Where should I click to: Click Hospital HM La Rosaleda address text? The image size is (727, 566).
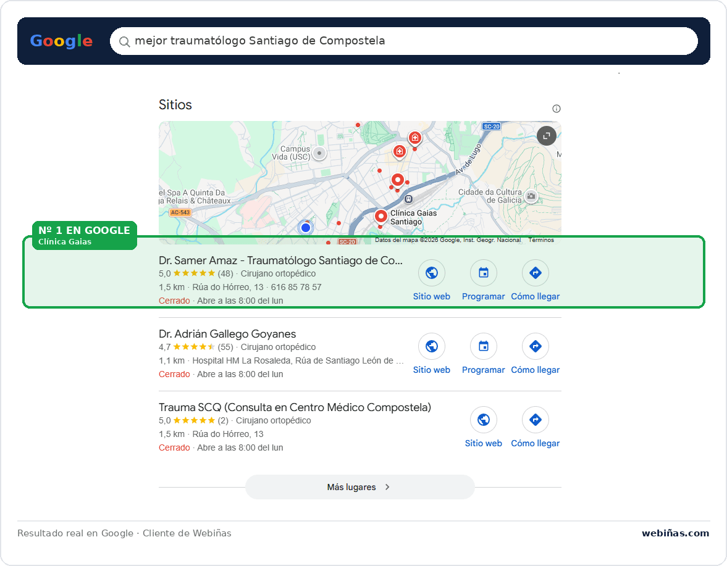(x=298, y=360)
